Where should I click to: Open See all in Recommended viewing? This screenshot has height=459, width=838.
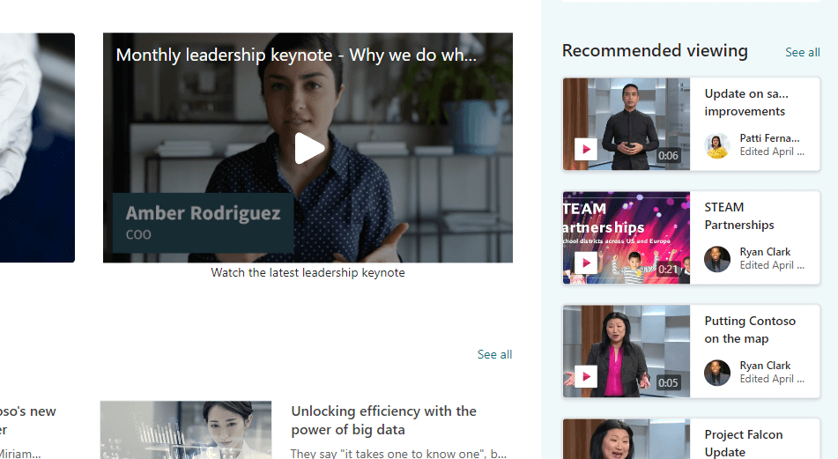[802, 52]
